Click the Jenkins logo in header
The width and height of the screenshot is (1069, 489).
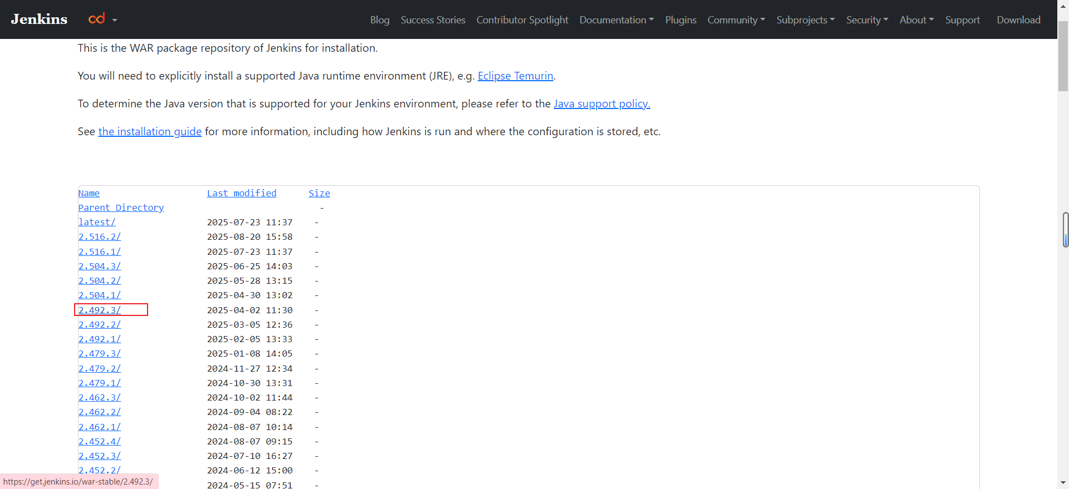click(39, 19)
